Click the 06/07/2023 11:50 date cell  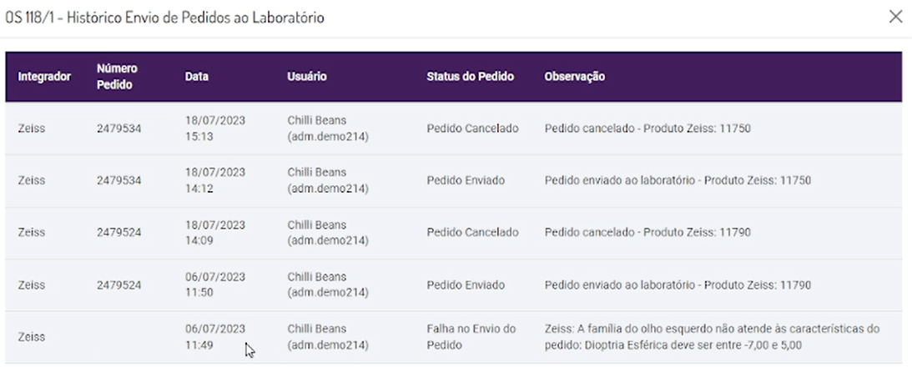[x=215, y=284]
